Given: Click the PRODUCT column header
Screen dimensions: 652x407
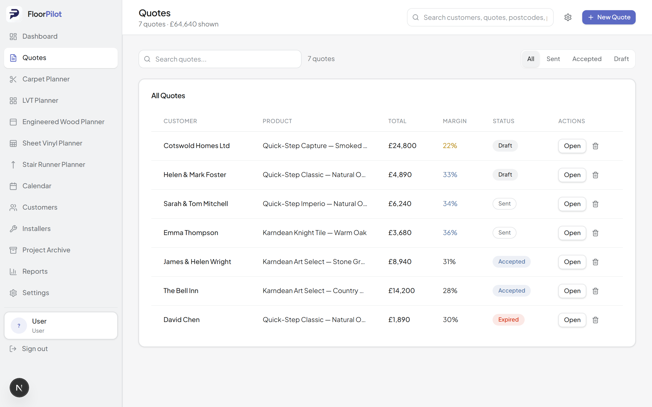Looking at the screenshot, I should (x=277, y=121).
